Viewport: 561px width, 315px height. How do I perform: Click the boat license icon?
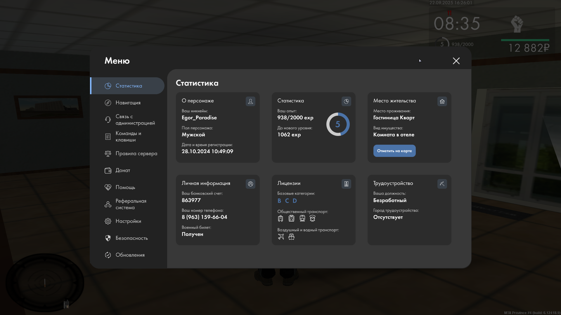[291, 237]
